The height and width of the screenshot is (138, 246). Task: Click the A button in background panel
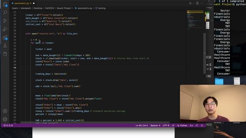point(209,76)
